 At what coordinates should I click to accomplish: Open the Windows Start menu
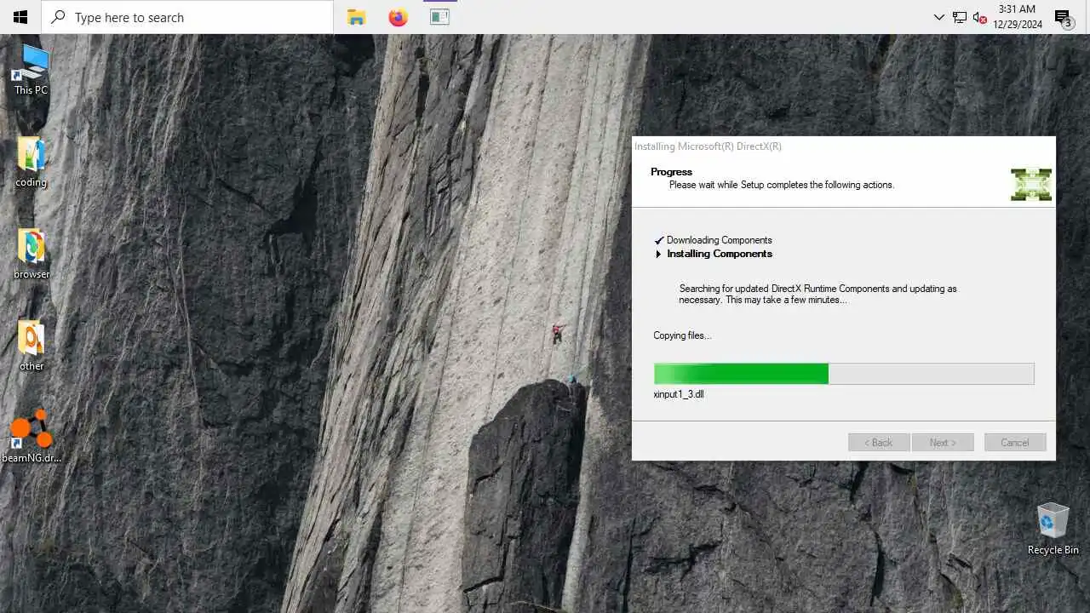point(20,17)
